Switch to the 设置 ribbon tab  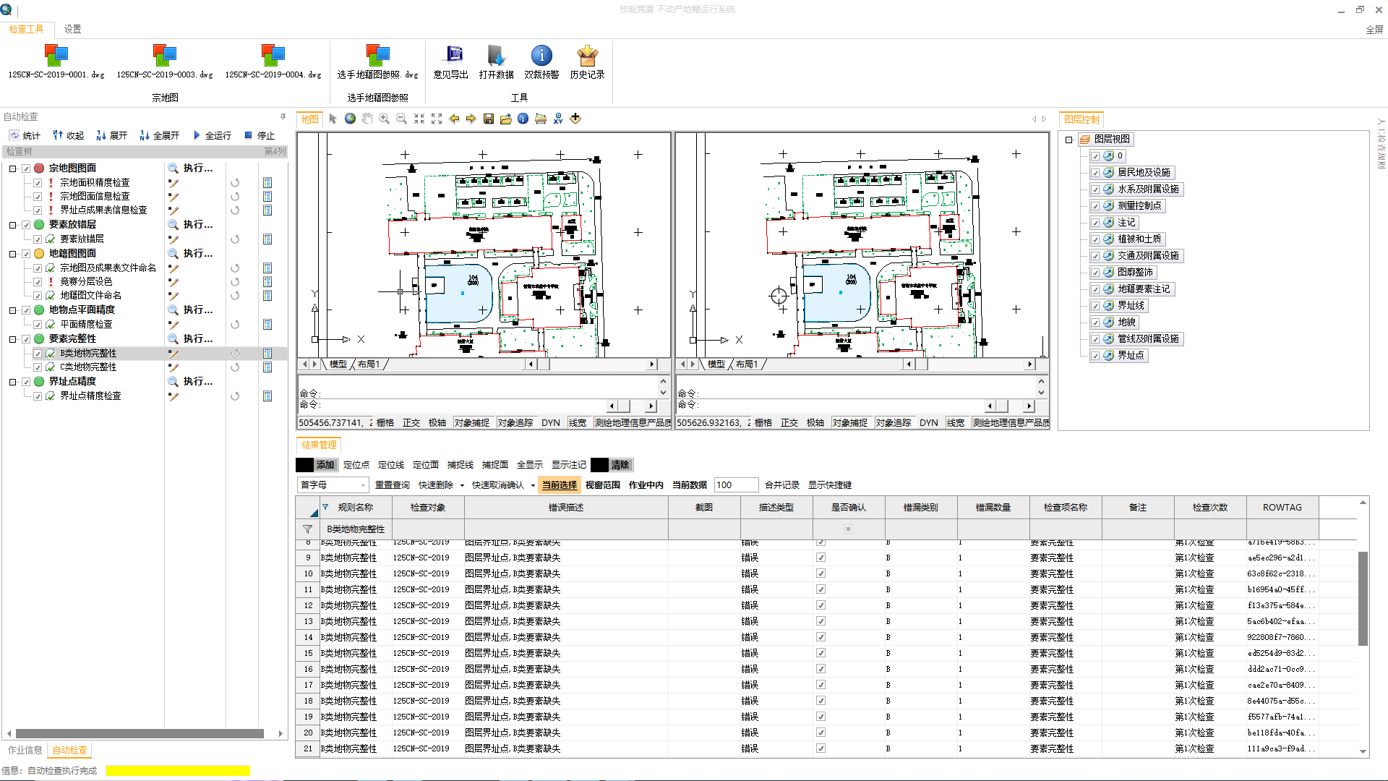tap(72, 29)
